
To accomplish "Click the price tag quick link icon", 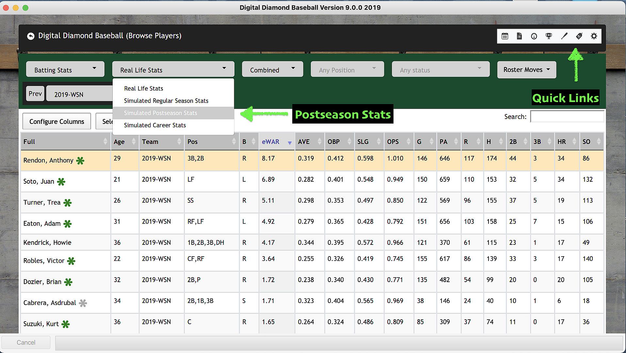I will click(579, 36).
